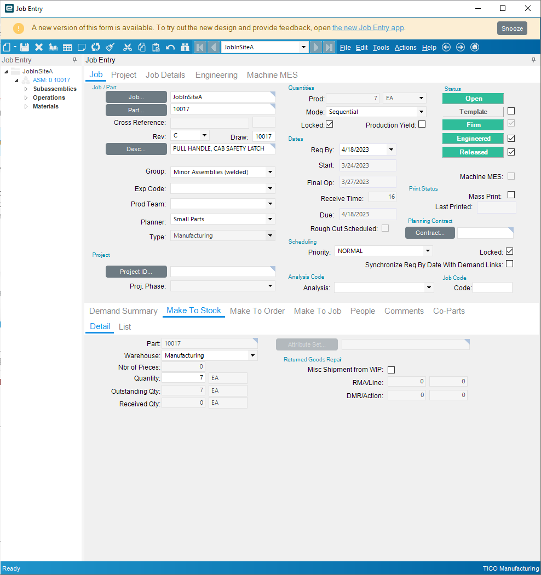Click the yellow warning icon in banner
The width and height of the screenshot is (541, 575).
[x=18, y=28]
